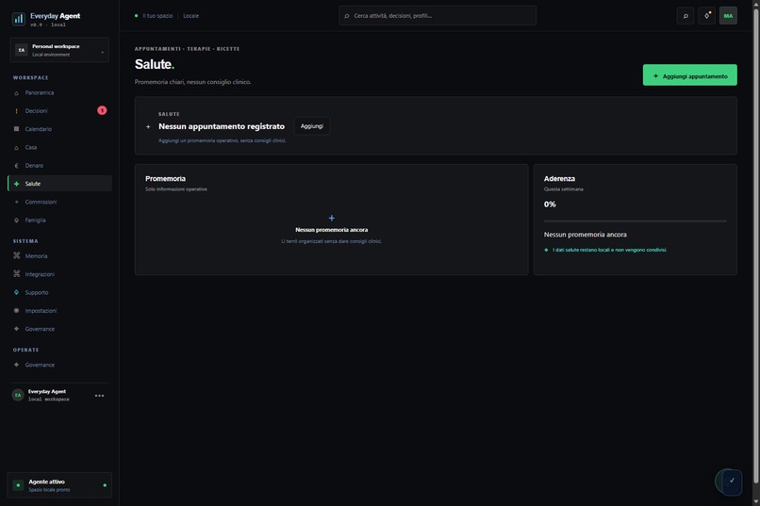Click the plus icon beside Nessun appuntamento registrato
The width and height of the screenshot is (760, 506).
[148, 127]
